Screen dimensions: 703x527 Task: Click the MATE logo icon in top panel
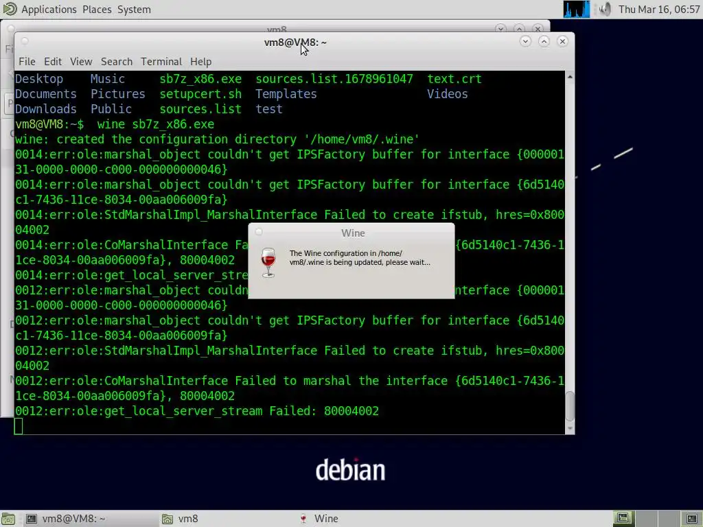(x=10, y=9)
